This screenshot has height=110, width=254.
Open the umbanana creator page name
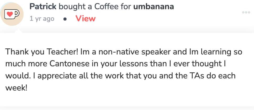click(154, 7)
